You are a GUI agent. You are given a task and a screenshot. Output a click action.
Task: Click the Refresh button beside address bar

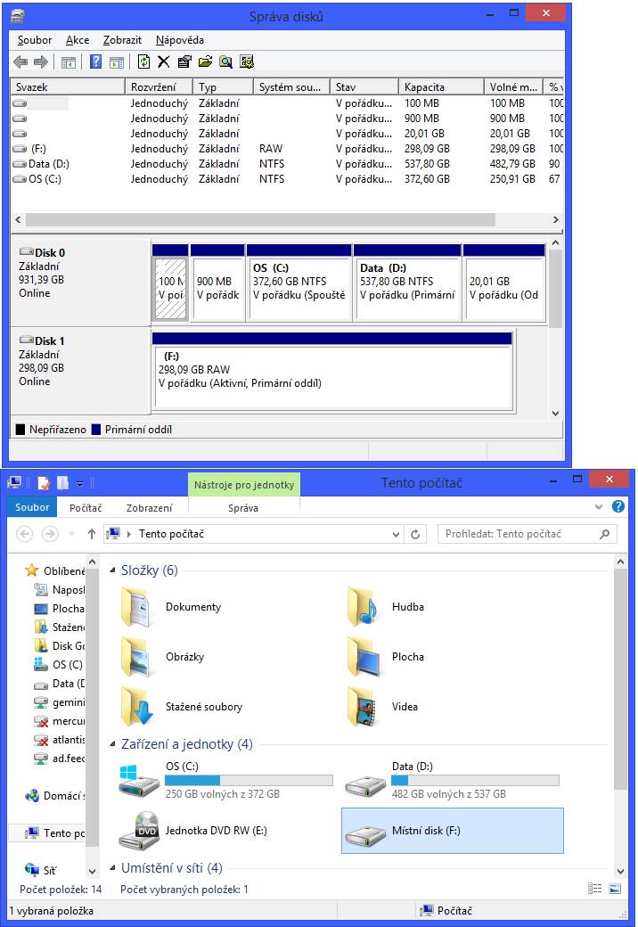pos(415,535)
